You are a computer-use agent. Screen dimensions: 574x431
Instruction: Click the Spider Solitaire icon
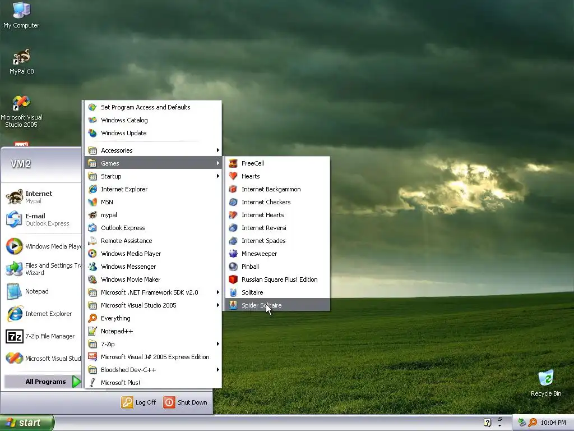[233, 305]
